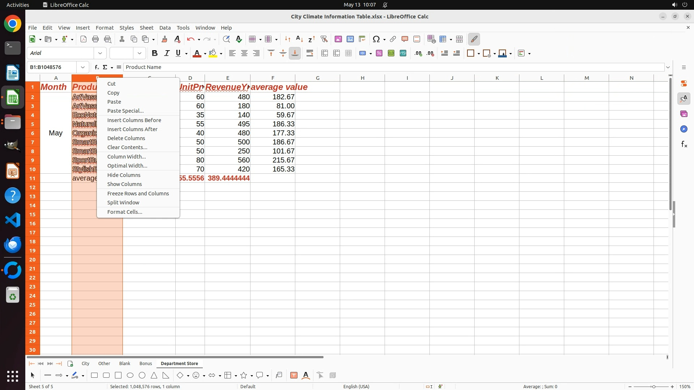Image resolution: width=694 pixels, height=390 pixels.
Task: Toggle Wrap Text button
Action: (x=310, y=53)
